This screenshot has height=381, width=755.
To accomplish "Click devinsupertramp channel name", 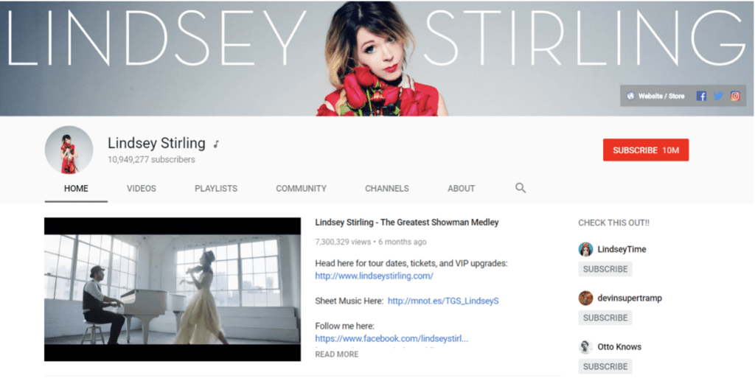I will tap(630, 298).
